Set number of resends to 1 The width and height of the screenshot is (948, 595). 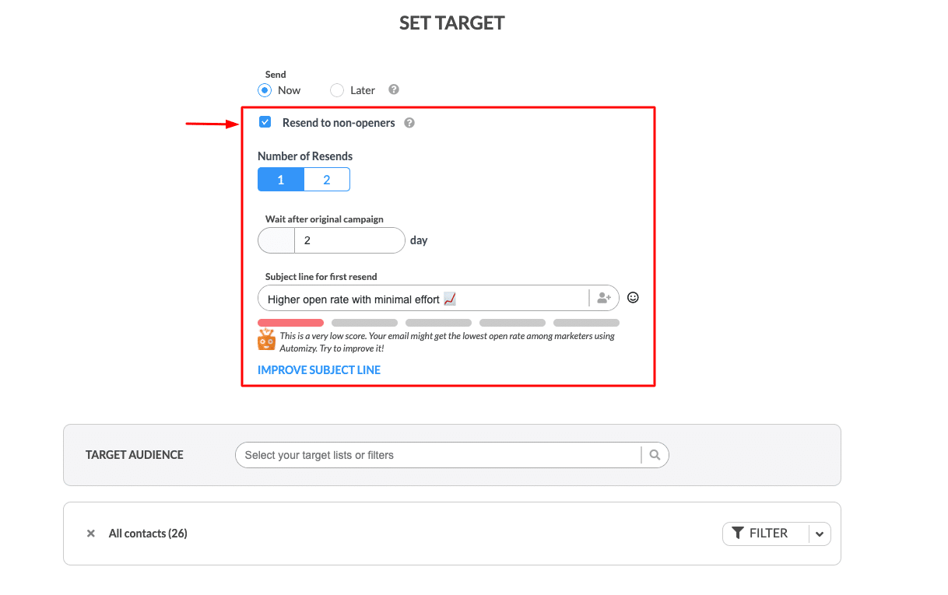click(281, 180)
